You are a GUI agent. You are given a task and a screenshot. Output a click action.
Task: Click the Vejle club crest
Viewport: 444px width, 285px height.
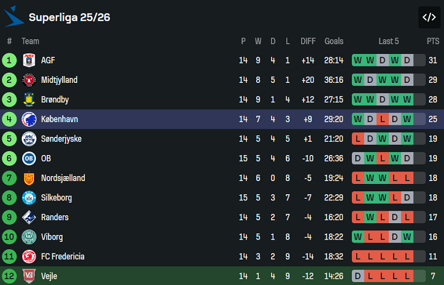(29, 276)
